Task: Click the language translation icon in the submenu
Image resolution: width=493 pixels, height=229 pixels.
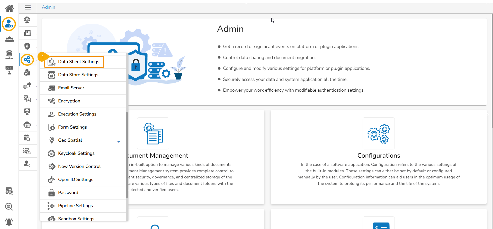Action: click(27, 99)
